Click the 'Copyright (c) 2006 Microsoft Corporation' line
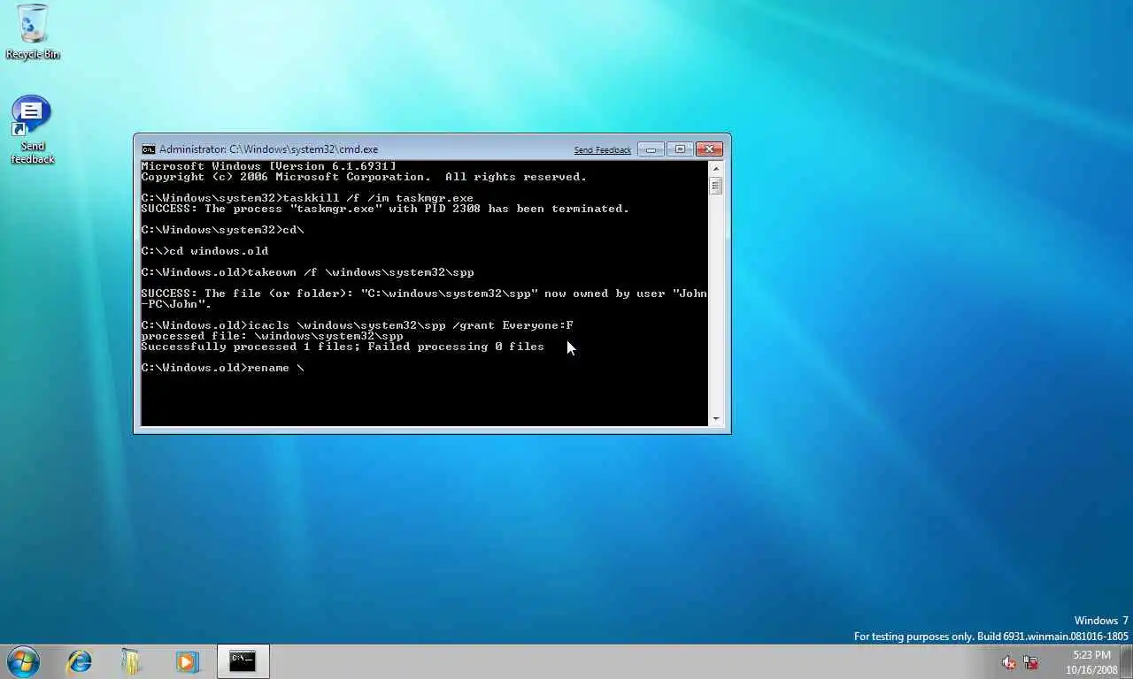This screenshot has height=679, width=1133. tap(364, 177)
